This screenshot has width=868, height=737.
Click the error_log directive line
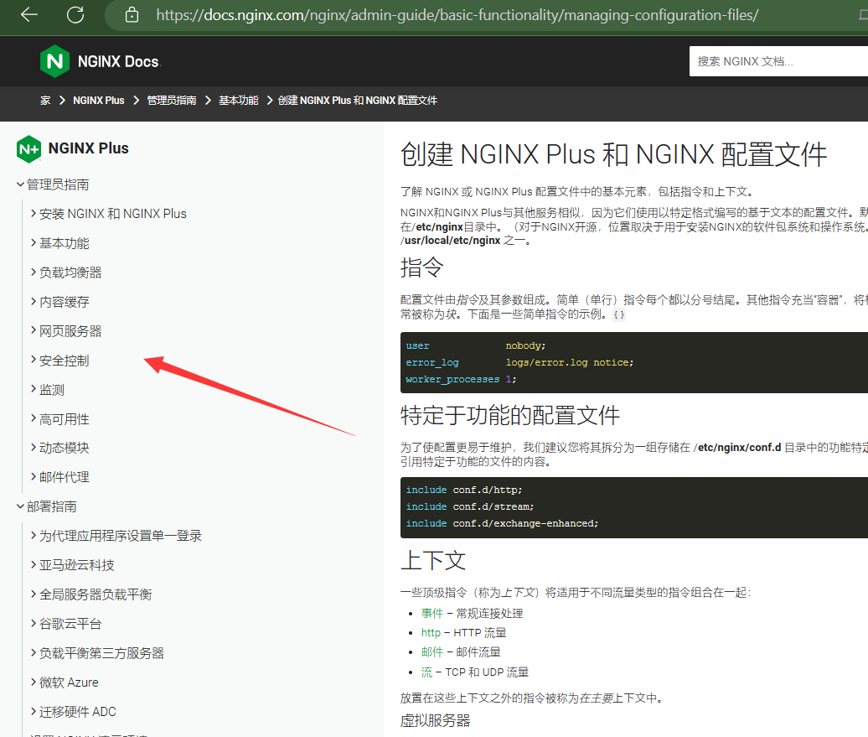519,362
